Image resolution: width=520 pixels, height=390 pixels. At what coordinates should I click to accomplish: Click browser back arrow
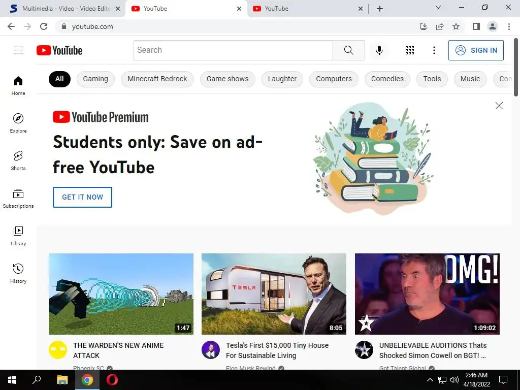point(11,26)
